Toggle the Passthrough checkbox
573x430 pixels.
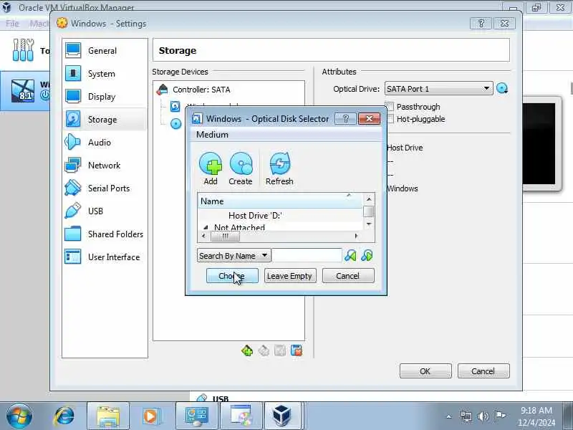390,107
